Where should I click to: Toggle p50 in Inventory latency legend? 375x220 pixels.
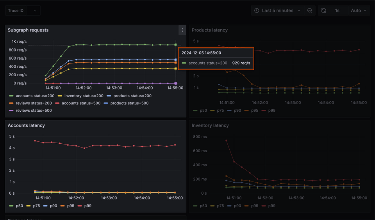[x=203, y=206]
